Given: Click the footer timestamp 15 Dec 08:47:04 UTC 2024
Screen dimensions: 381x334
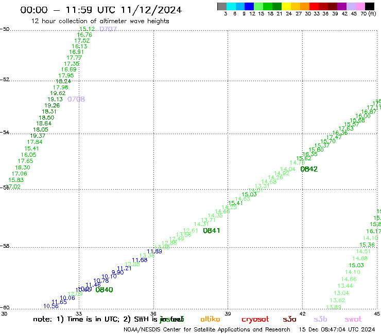Looking at the screenshot, I should pos(337,329).
